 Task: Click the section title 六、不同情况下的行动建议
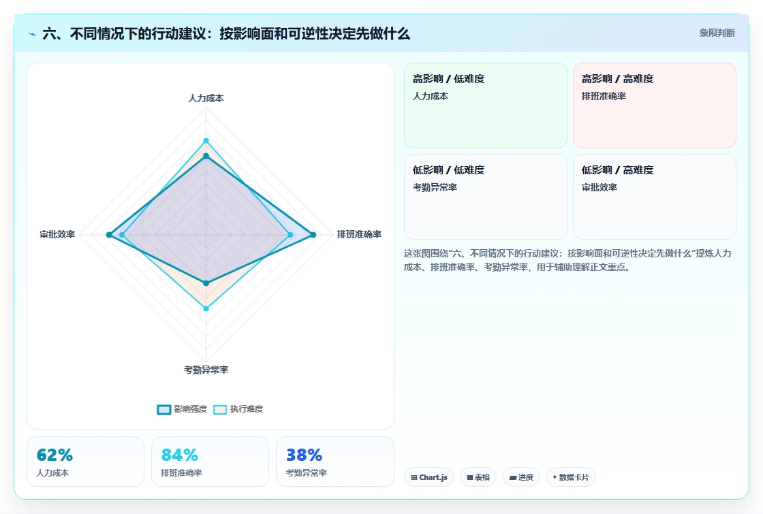[x=226, y=33]
